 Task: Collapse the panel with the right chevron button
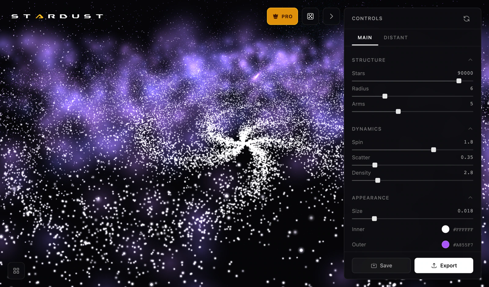coord(331,16)
